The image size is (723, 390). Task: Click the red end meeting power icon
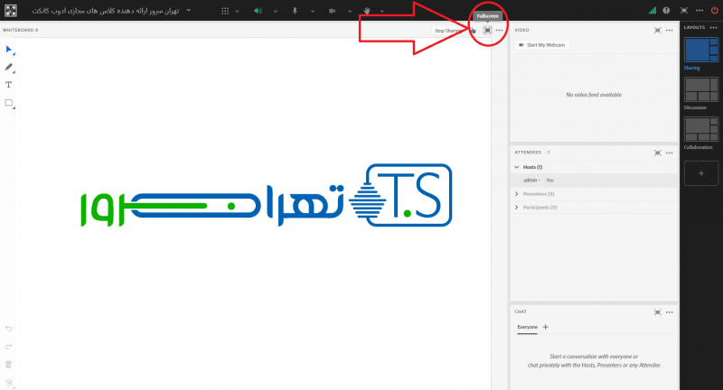714,10
